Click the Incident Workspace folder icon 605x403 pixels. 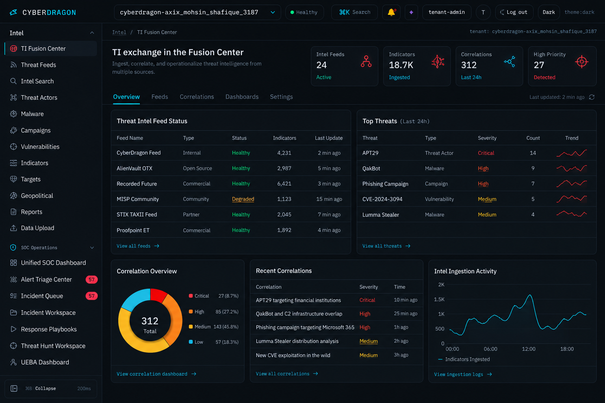coord(13,312)
